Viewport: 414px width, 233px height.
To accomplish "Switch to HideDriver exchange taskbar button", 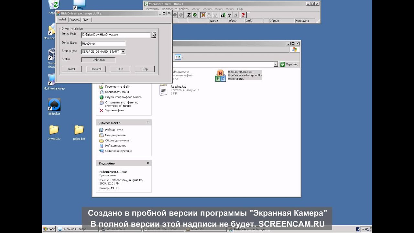I will pyautogui.click(x=248, y=229).
